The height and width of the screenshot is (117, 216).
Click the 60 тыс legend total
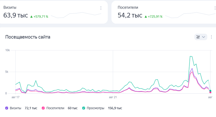73,108
